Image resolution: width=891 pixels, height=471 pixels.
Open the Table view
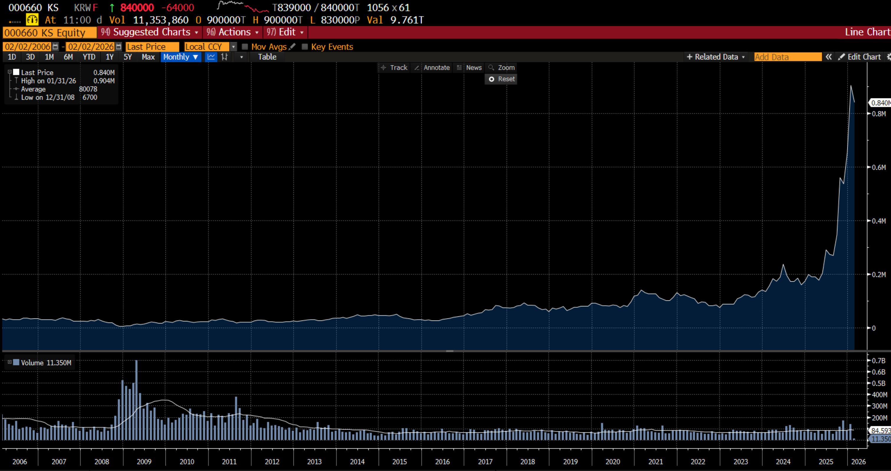[x=267, y=57]
